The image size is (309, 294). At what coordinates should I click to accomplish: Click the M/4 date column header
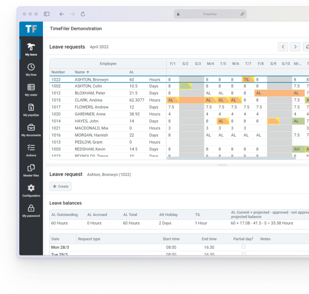click(210, 64)
